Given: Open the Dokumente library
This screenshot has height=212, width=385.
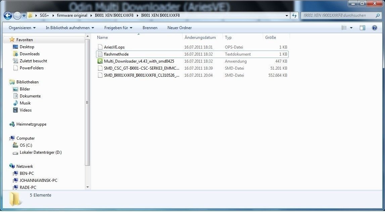Looking at the screenshot, I should click(30, 96).
